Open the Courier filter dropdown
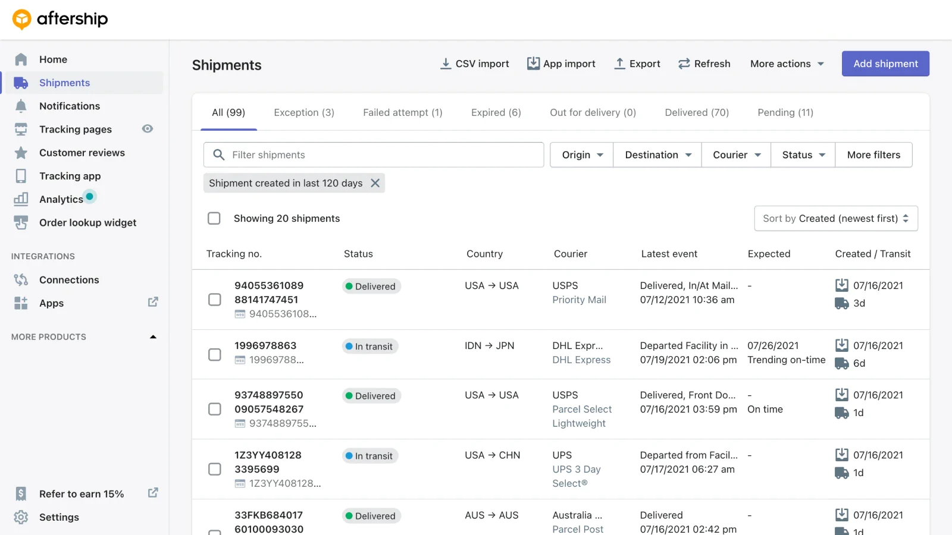 736,155
